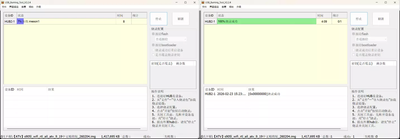The height and width of the screenshot is (139, 400).
Task: Toggle 是否覆盖烧录密钥 checkbox in the 7% loading window
Action: click(x=153, y=55)
